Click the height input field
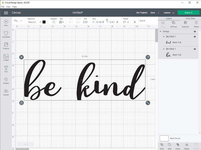 (112, 22)
